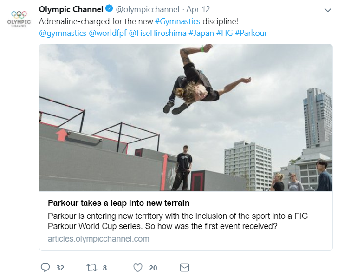Click the reply speech bubble icon

[45, 268]
